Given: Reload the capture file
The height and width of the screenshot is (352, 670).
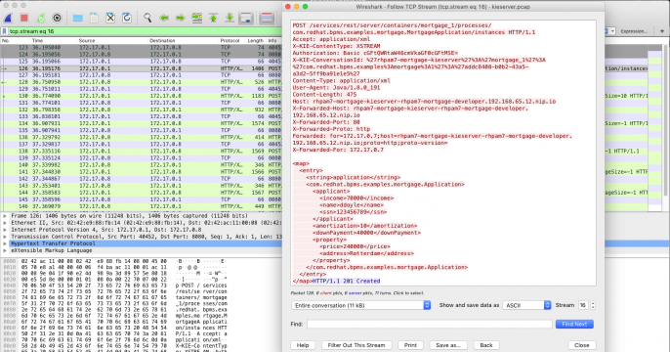Looking at the screenshot, I should pyautogui.click(x=127, y=18).
